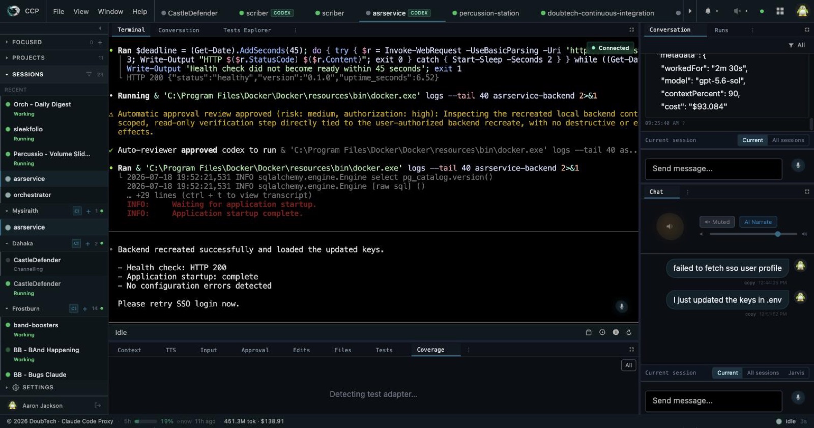Click the 5h usage progress bar in the status bar
Viewport: 814px width, 428px height.
147,421
